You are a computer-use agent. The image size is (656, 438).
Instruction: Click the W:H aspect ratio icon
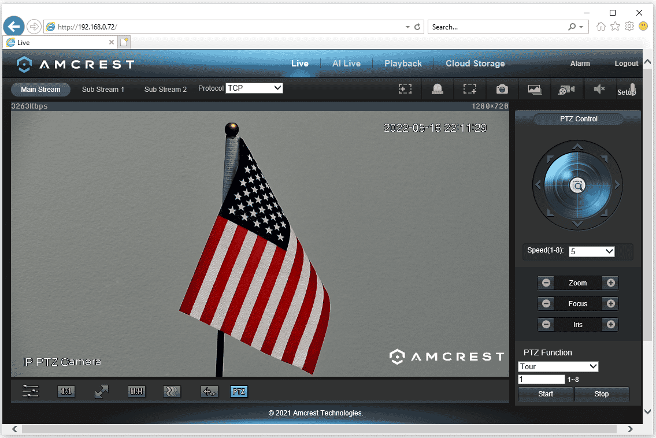(136, 391)
